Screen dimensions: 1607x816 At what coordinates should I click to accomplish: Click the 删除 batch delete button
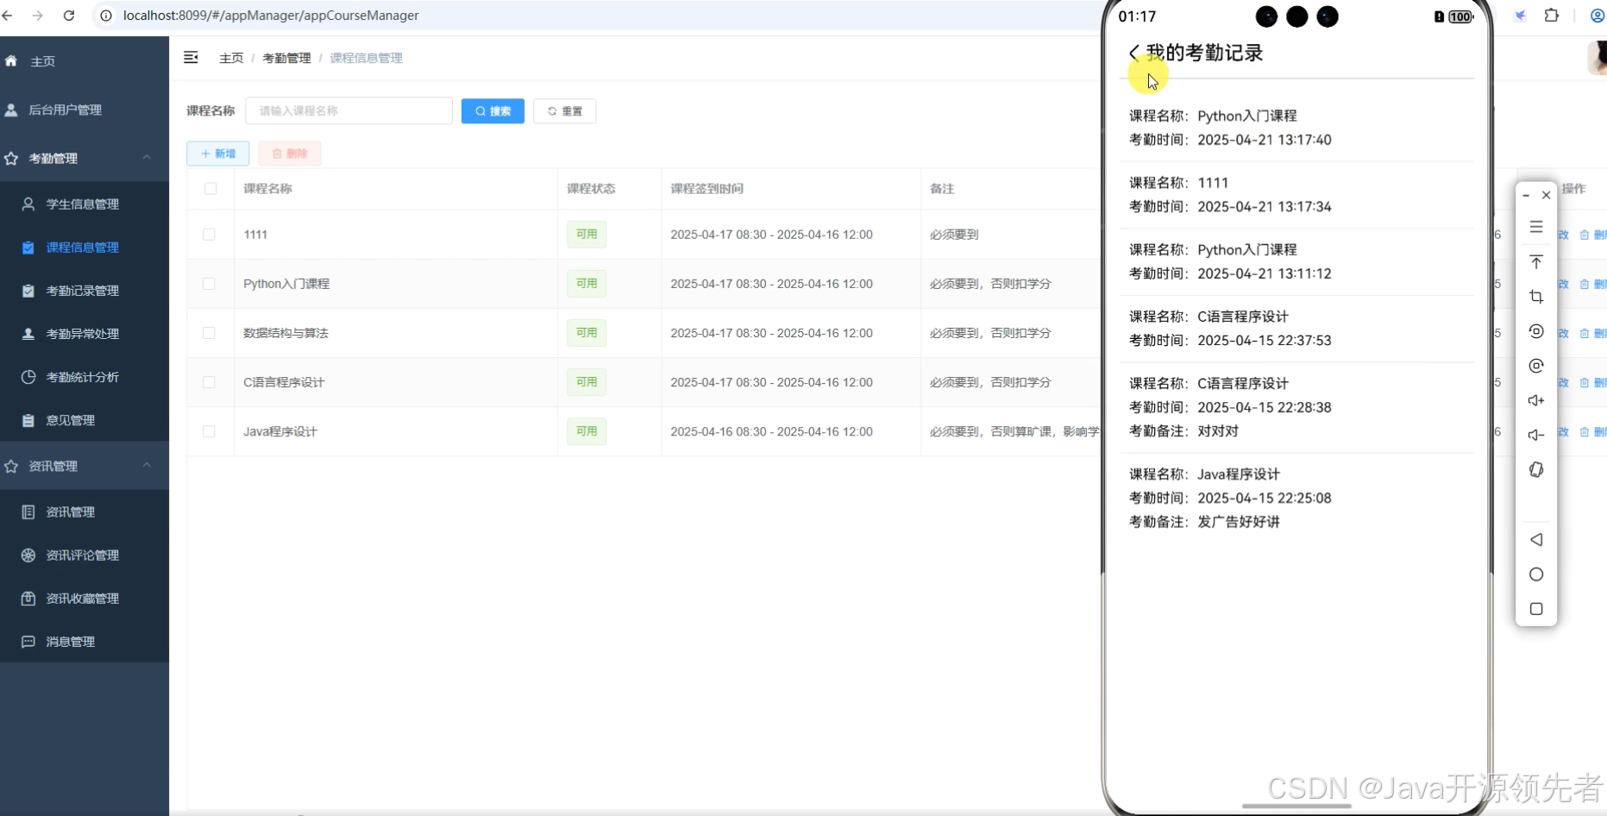[x=290, y=154]
